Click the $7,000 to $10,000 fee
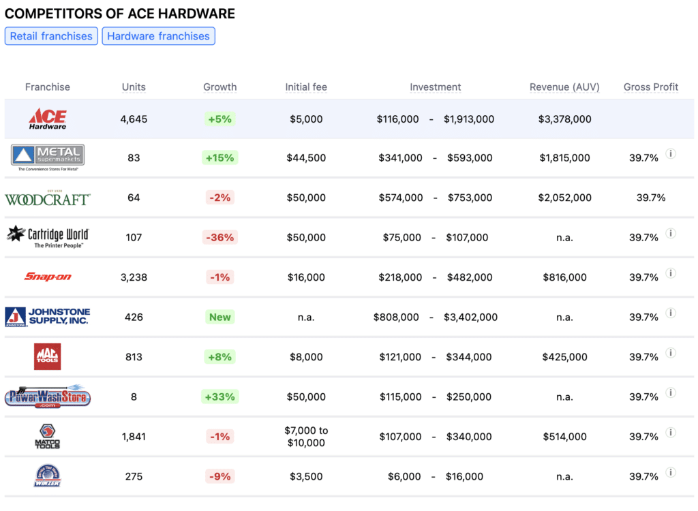This screenshot has height=511, width=698. point(306,437)
